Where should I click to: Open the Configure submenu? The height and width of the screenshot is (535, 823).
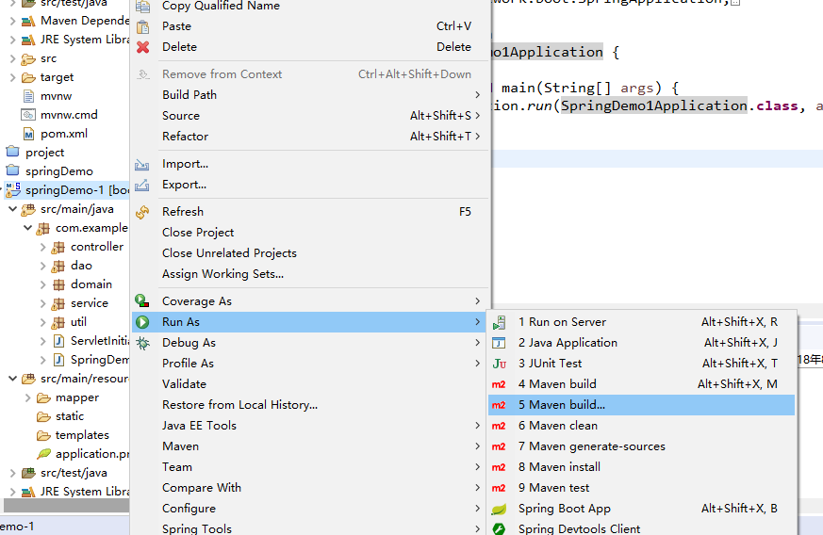(x=309, y=509)
